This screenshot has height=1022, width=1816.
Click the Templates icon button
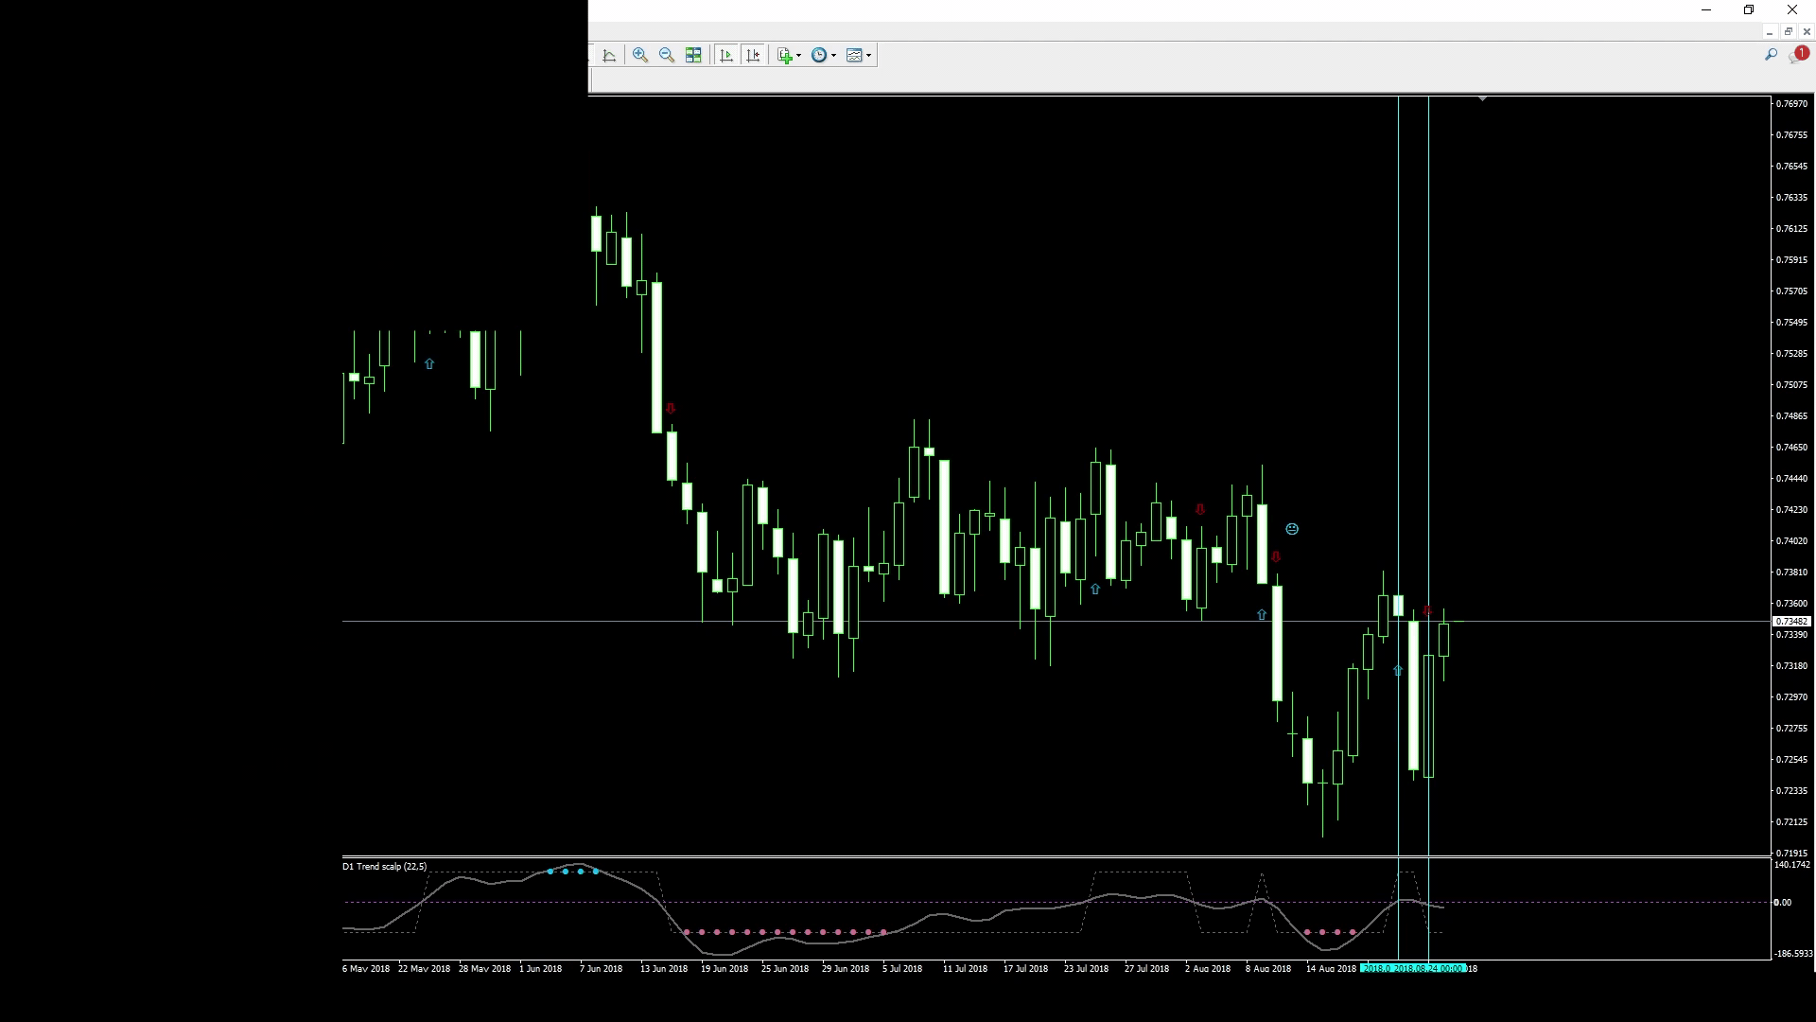(854, 56)
